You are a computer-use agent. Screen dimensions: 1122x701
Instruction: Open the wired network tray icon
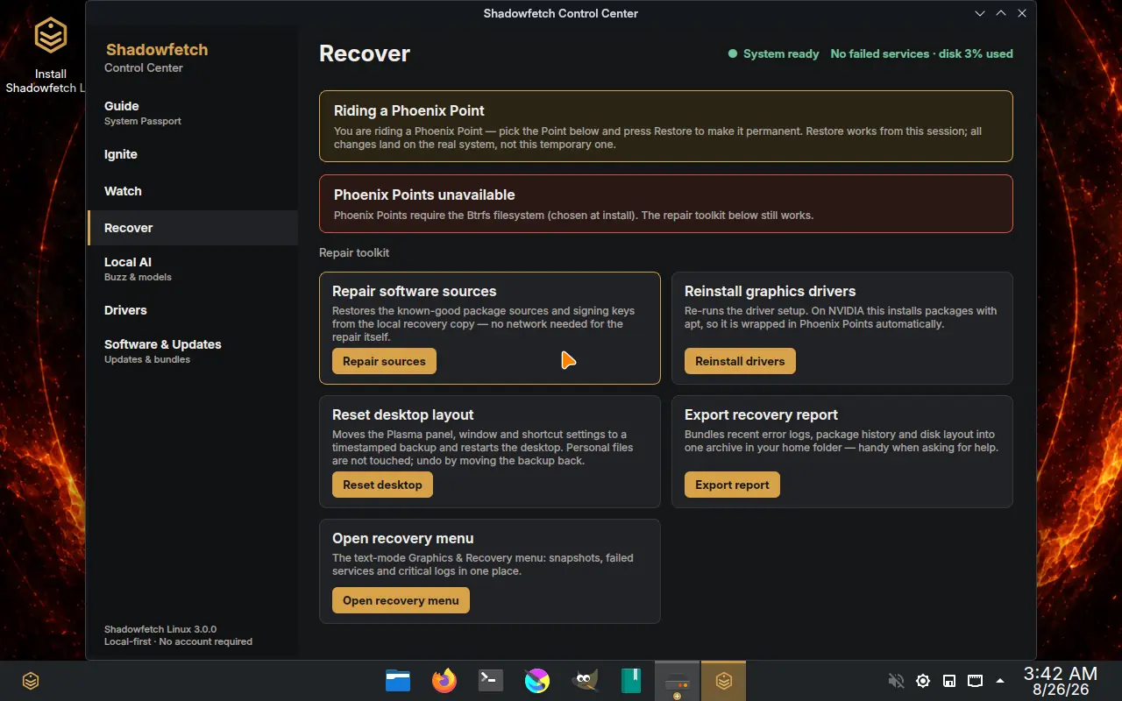(x=975, y=681)
